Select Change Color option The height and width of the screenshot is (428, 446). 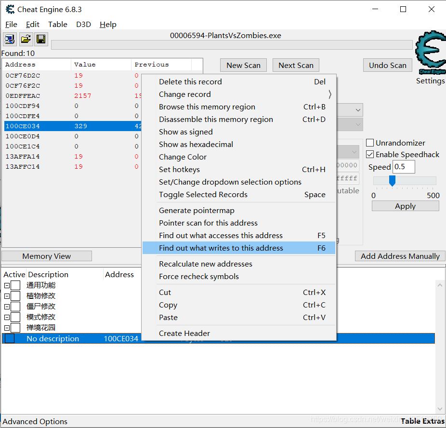point(239,157)
